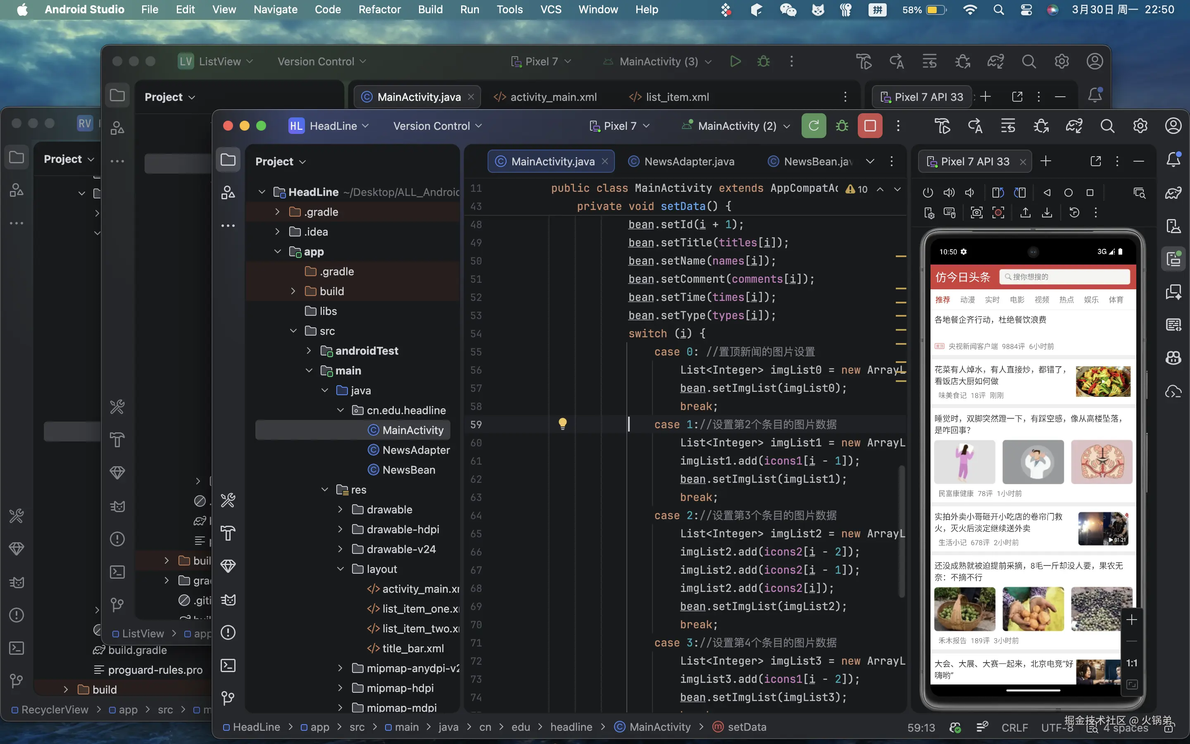Image resolution: width=1190 pixels, height=744 pixels.
Task: Collapse the layout folder in tree
Action: [x=340, y=569]
